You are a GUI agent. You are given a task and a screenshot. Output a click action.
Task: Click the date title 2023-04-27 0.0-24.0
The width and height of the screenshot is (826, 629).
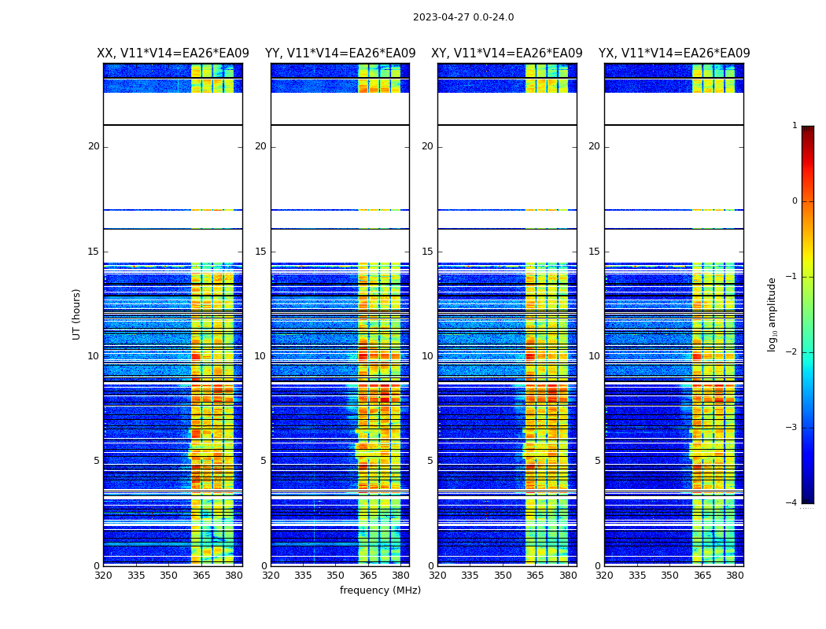463,17
